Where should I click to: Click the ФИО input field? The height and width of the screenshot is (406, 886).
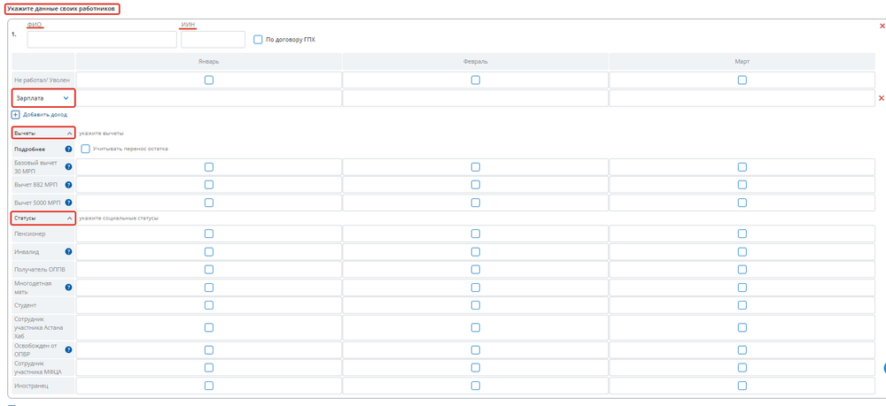tap(102, 40)
